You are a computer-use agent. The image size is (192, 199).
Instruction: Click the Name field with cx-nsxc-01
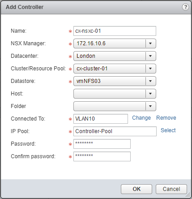(x=115, y=31)
